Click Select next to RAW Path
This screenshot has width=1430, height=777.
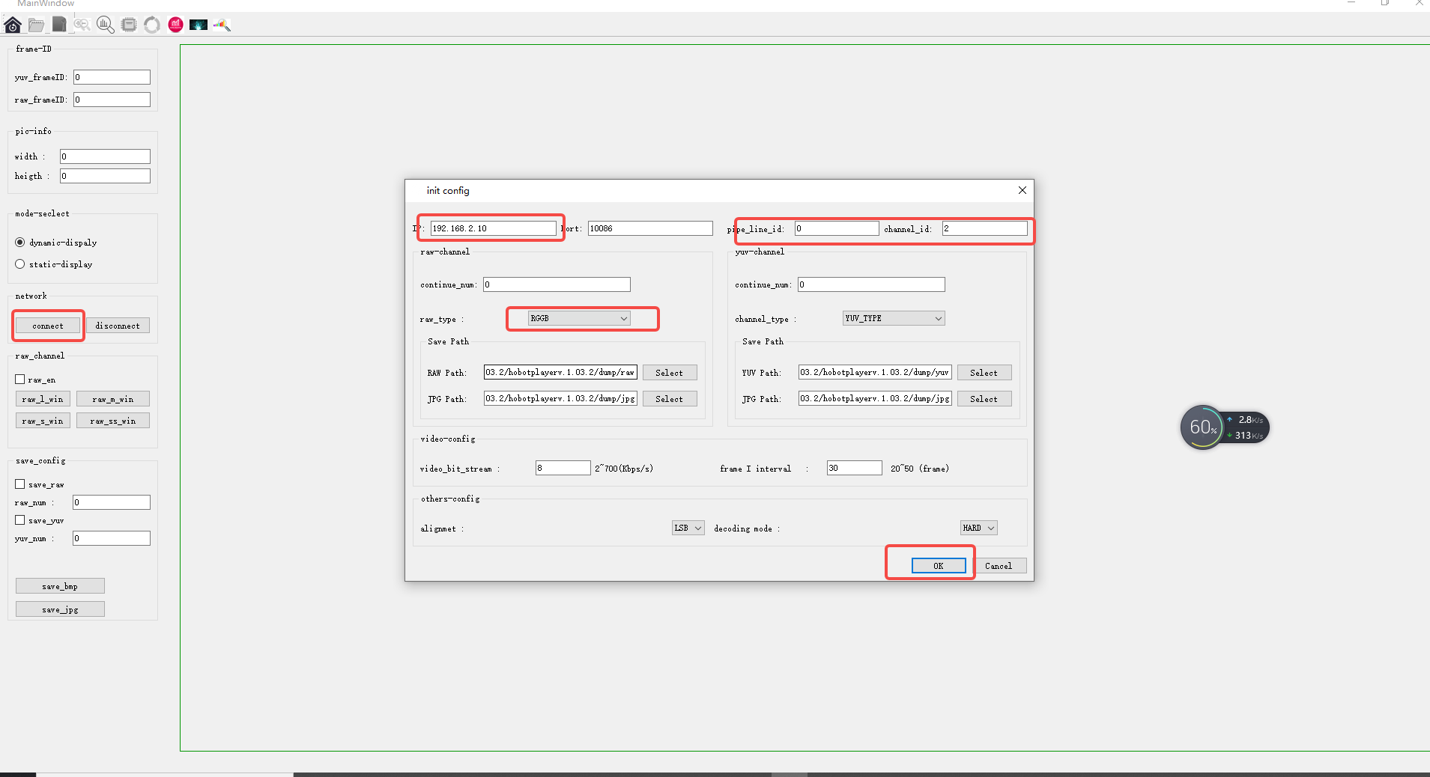pos(669,373)
